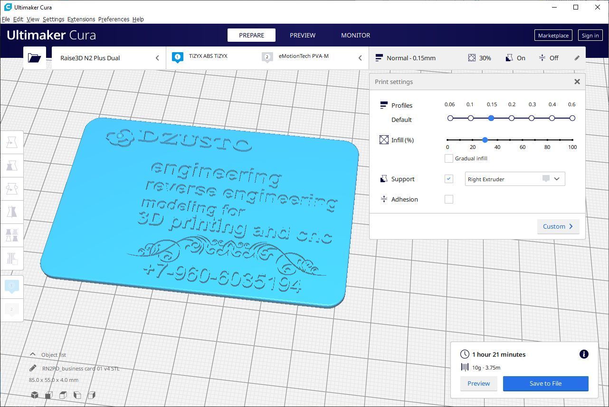
Task: Set the infill slider to 60
Action: (x=523, y=140)
